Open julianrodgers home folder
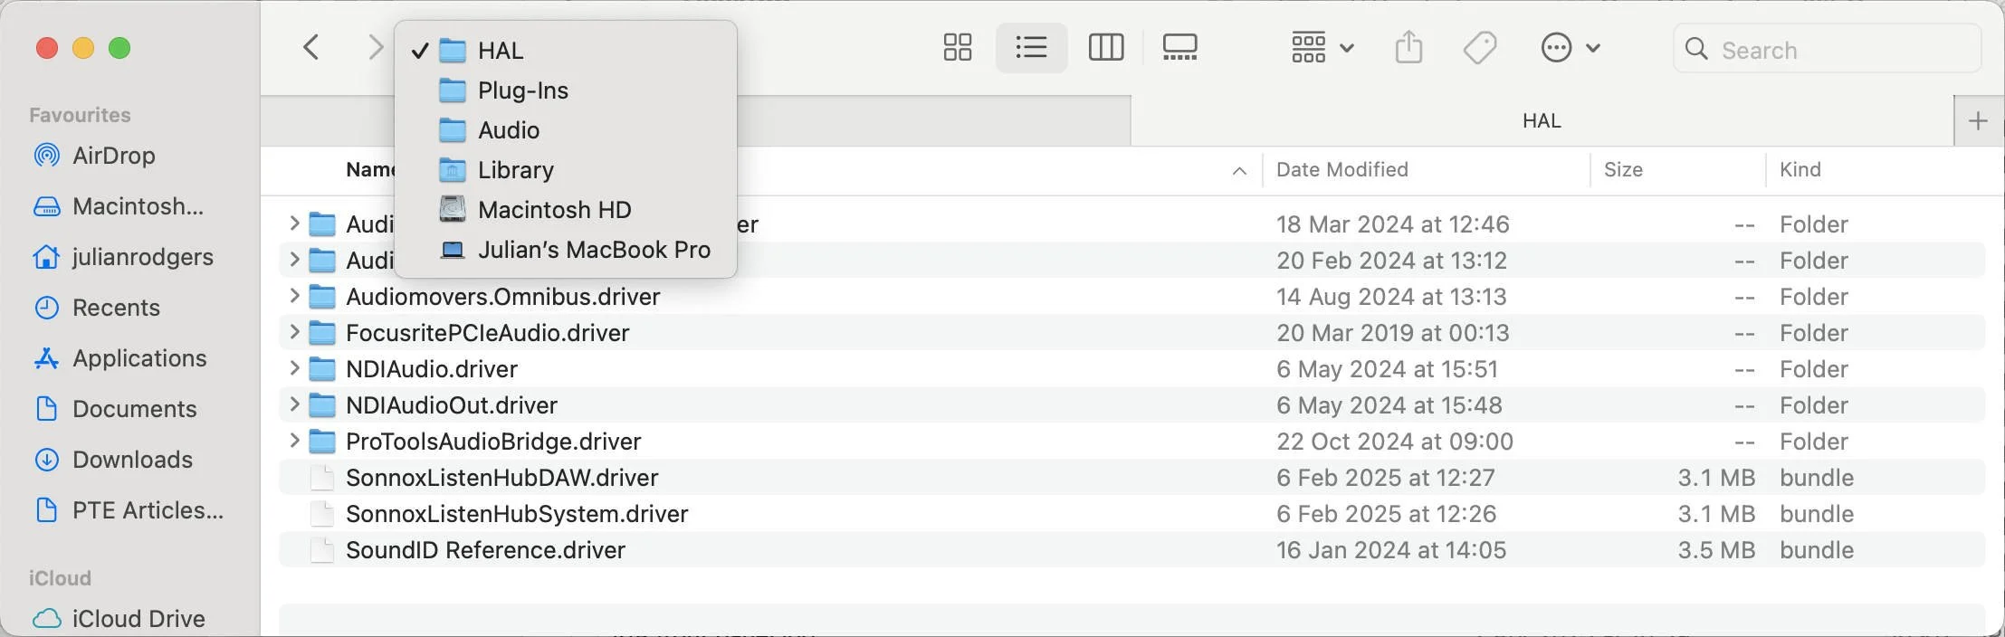Screen dimensions: 2005x637 (123, 257)
